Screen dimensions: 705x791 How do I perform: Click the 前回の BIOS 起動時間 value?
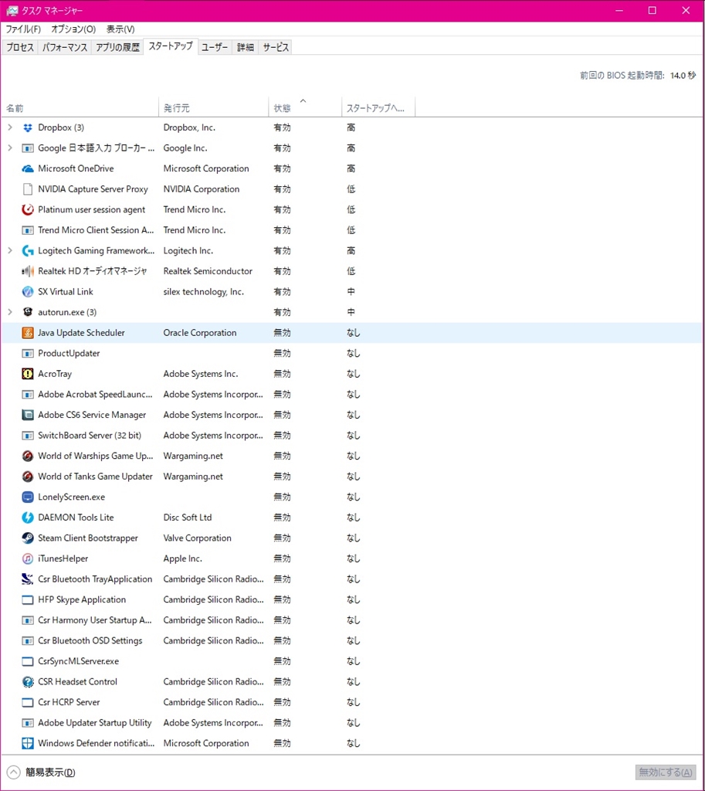pos(683,75)
